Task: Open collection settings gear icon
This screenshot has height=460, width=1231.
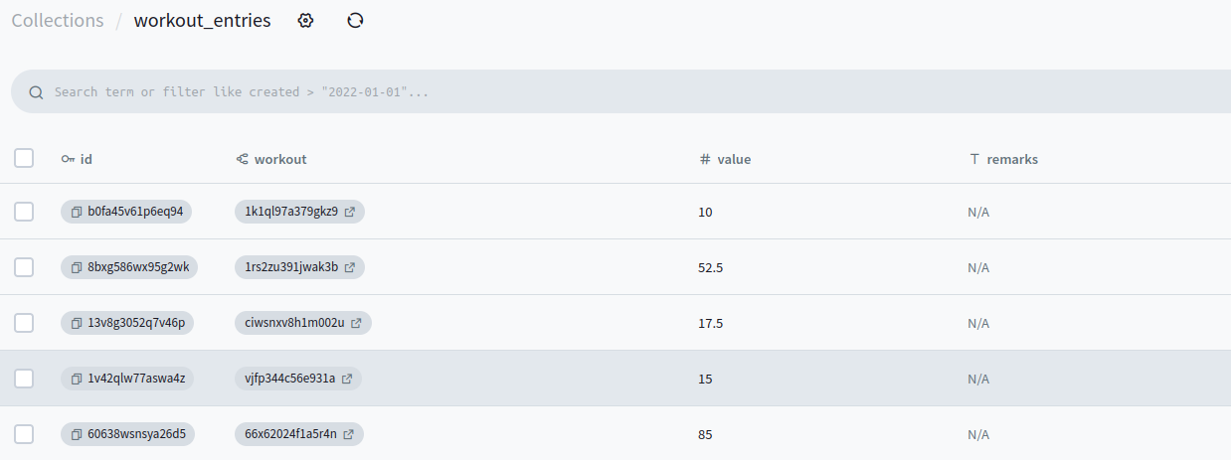Action: [x=306, y=21]
